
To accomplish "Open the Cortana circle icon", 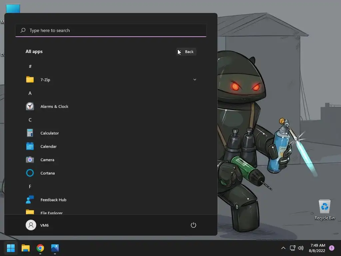I will tap(30, 173).
